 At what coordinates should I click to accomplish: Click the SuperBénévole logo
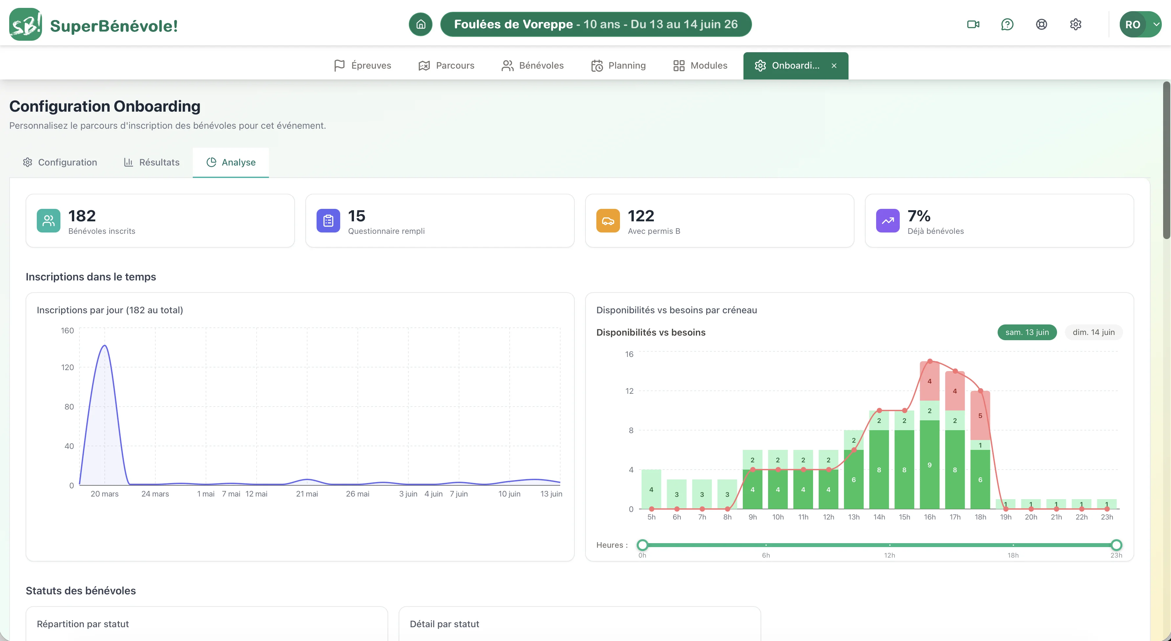(93, 25)
